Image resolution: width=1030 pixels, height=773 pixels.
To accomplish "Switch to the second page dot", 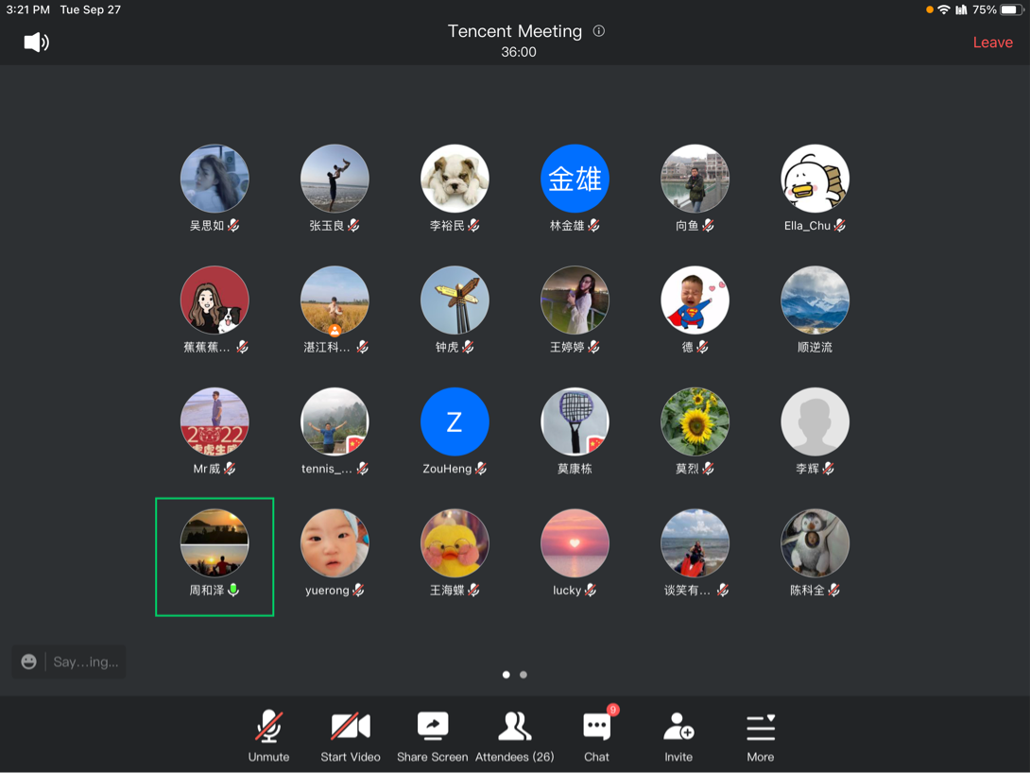I will 524,675.
